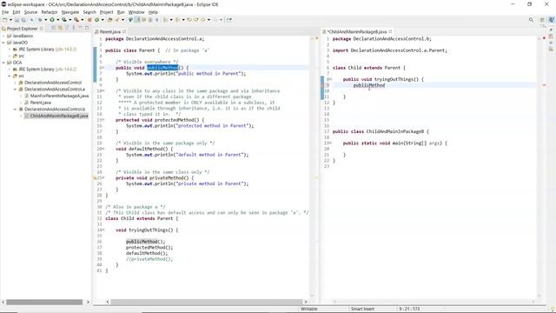Image resolution: width=556 pixels, height=313 pixels.
Task: Toggle Link with Editor in Project Explorer
Action: pyautogui.click(x=60, y=28)
